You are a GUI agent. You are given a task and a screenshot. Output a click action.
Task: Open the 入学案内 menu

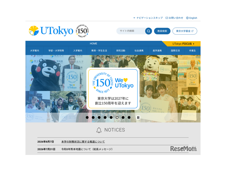point(77,51)
